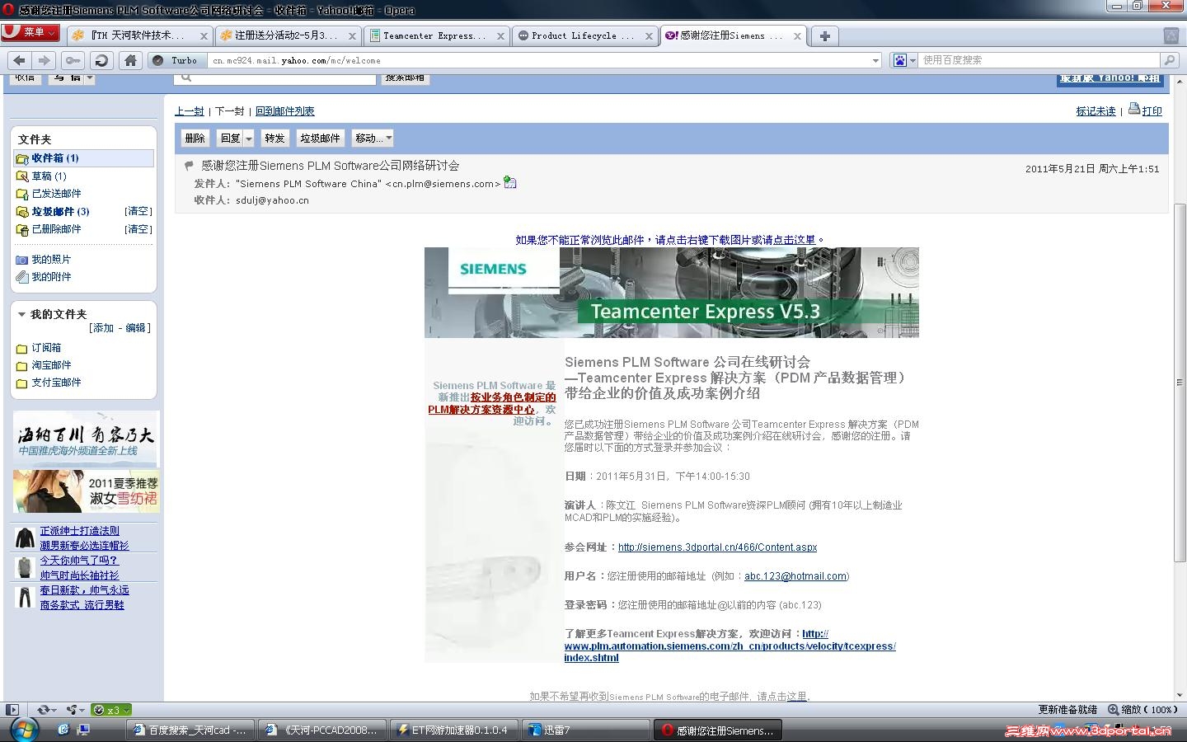Focus the 使用百度搜索 search field
Image resolution: width=1187 pixels, height=742 pixels.
[x=1039, y=60]
